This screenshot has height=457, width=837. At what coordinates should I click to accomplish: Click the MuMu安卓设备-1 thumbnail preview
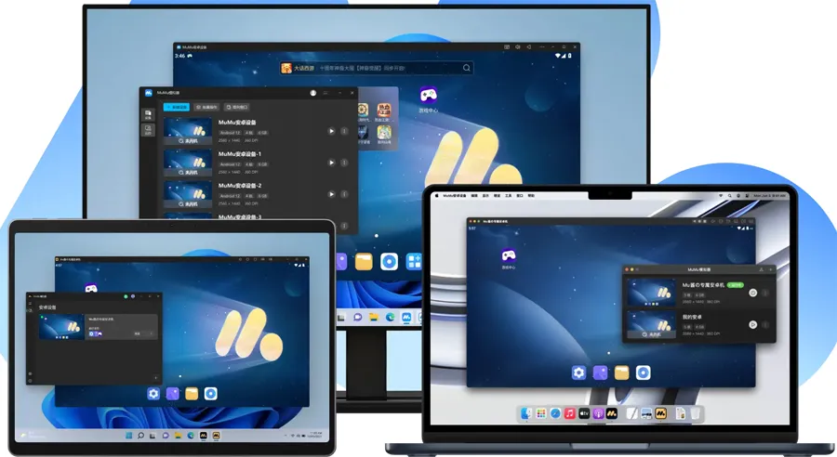187,160
